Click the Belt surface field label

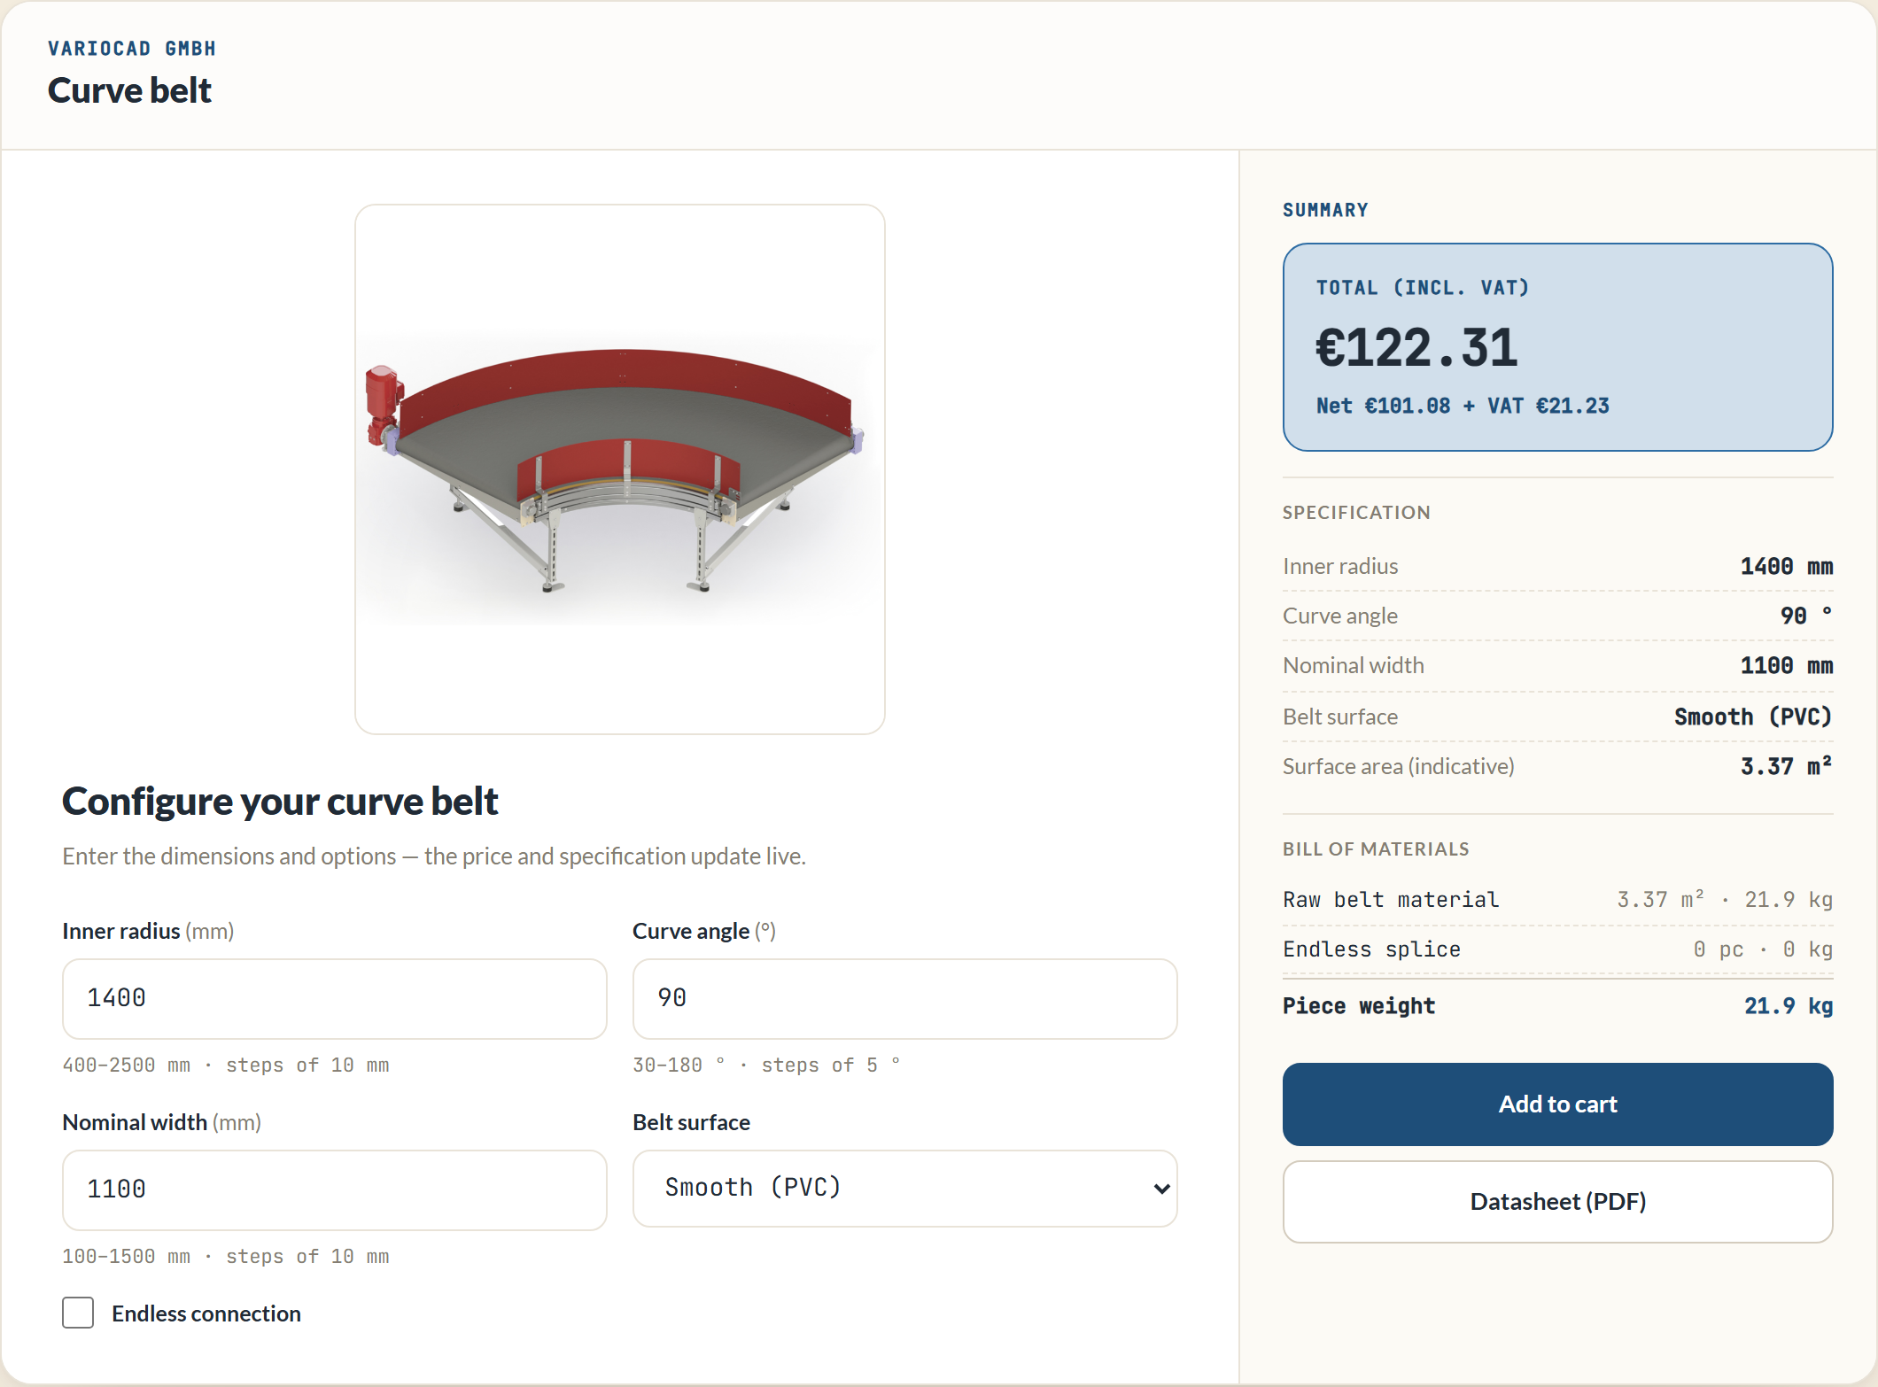(691, 1122)
